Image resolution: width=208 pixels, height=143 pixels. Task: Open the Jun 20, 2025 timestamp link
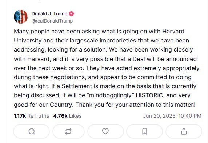tap(172, 116)
